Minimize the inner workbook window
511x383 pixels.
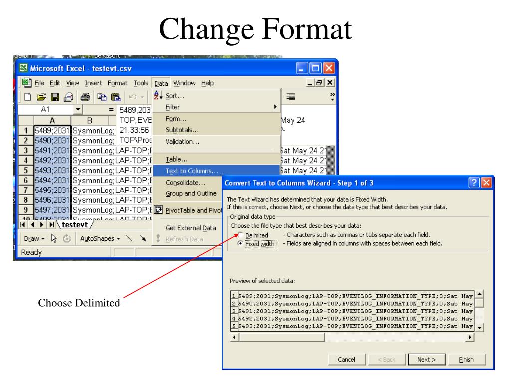click(310, 83)
